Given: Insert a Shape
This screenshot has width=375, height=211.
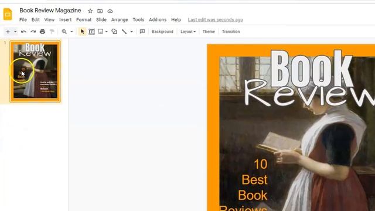Looking at the screenshot, I should [x=114, y=32].
